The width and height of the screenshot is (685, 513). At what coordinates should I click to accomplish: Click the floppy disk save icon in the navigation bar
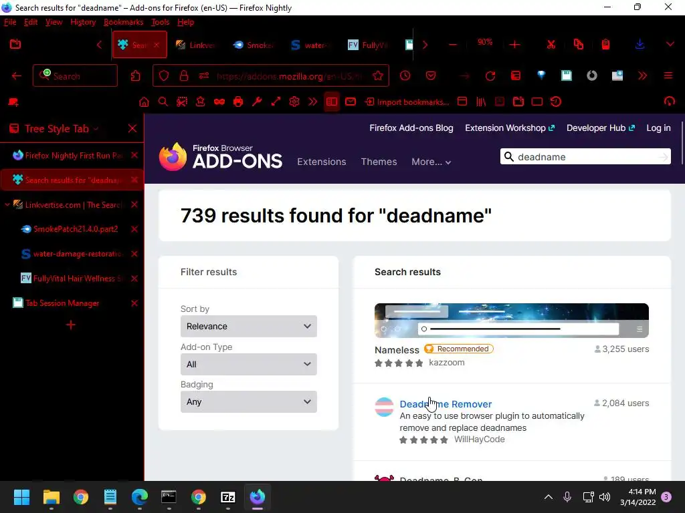[x=566, y=76]
